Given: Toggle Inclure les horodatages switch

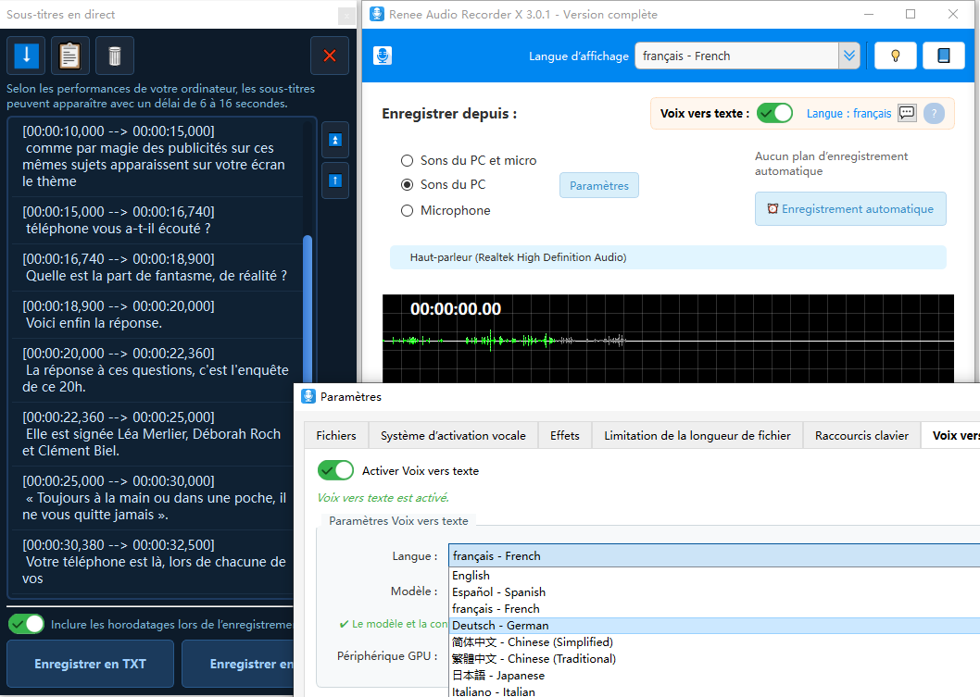Looking at the screenshot, I should click(x=26, y=624).
